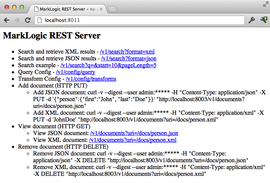Click 'Search and retrieve JSON results' text
The image size is (270, 183).
coord(57,58)
